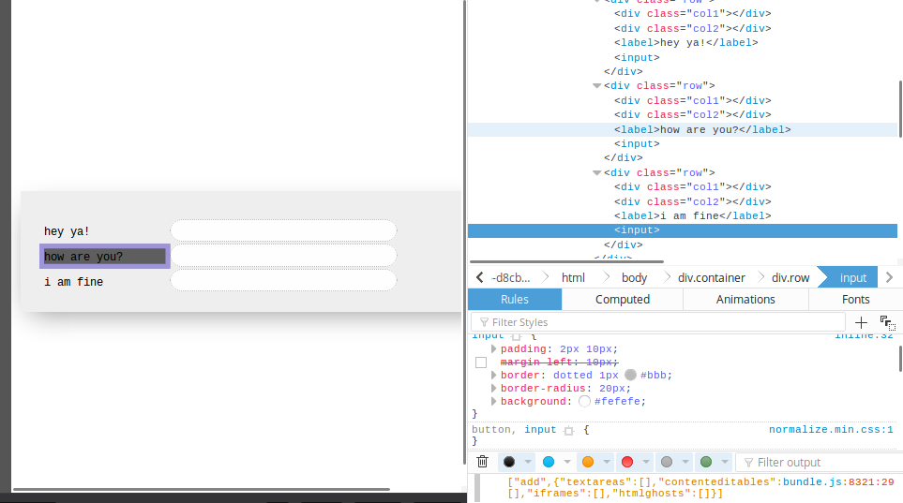Expand the padding property shorthand

click(x=493, y=348)
